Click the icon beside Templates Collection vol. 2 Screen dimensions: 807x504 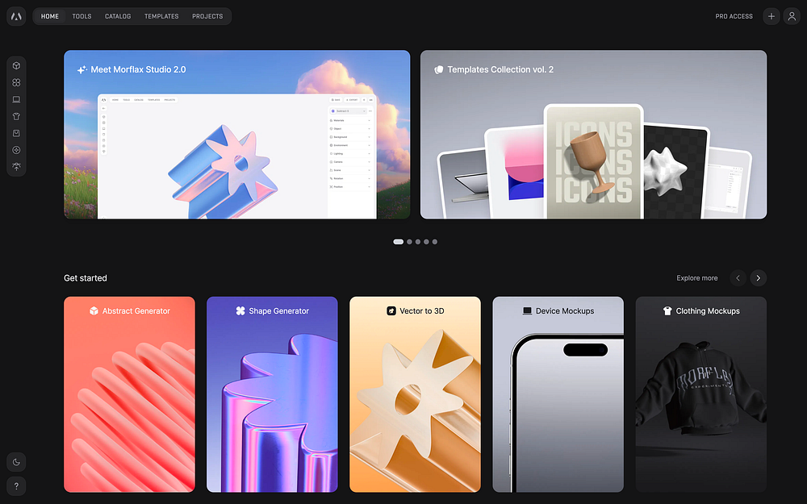[x=439, y=69]
